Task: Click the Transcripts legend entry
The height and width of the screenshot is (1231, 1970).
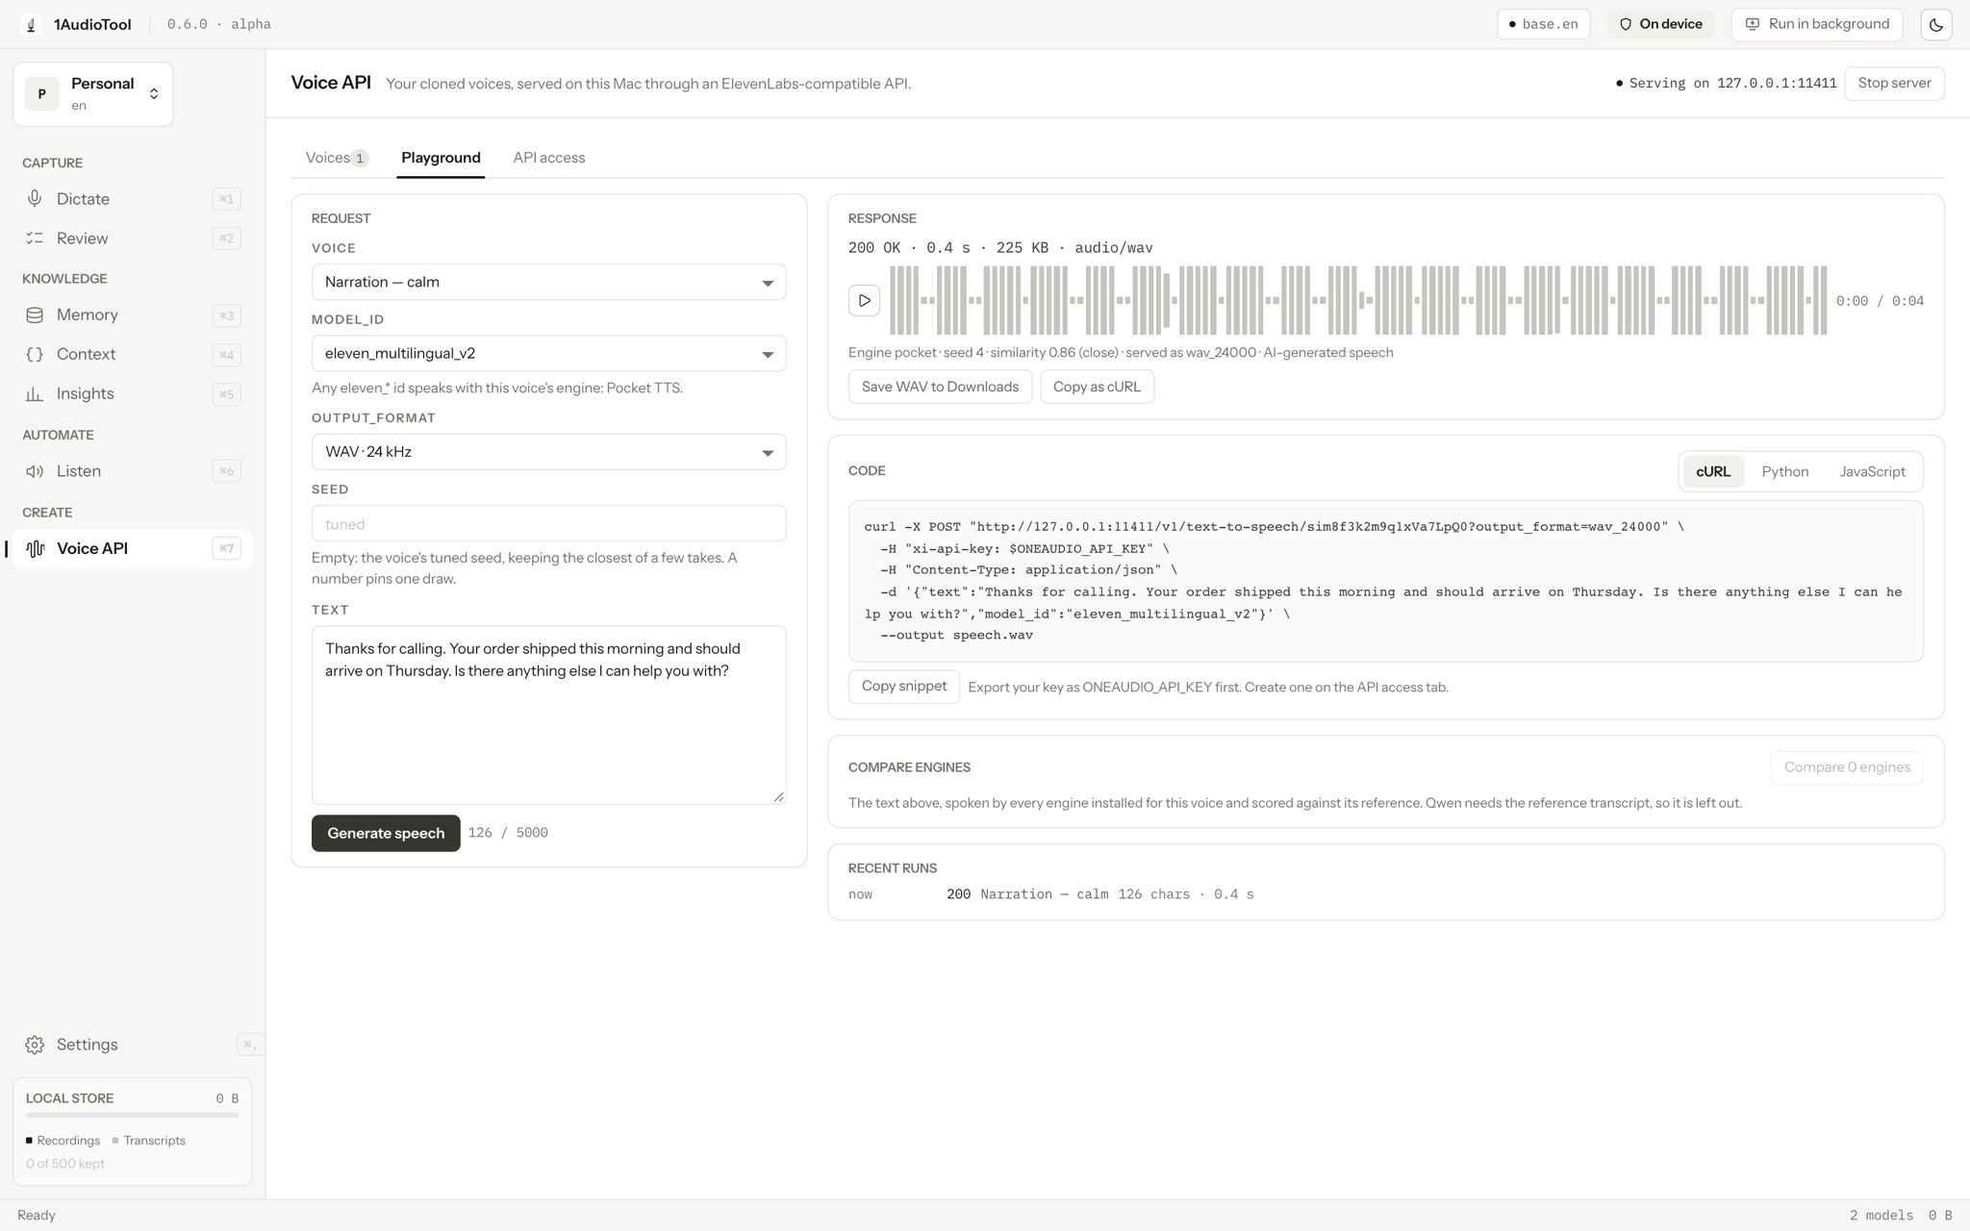Action: pos(148,1141)
